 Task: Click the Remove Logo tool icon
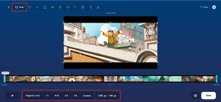pyautogui.click(x=98, y=7)
